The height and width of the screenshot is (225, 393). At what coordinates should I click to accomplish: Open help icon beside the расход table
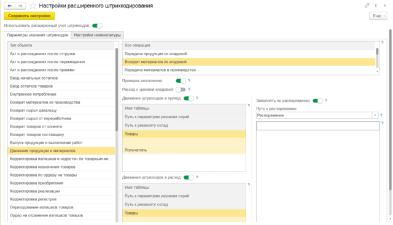coord(249,185)
